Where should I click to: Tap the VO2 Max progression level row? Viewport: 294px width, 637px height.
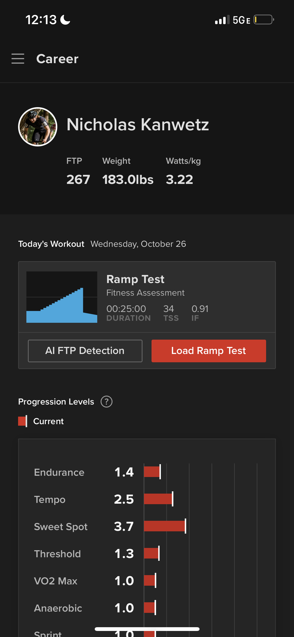tap(147, 581)
